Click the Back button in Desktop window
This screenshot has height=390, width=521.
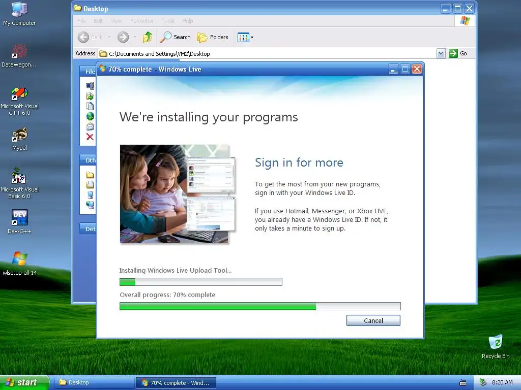[91, 37]
